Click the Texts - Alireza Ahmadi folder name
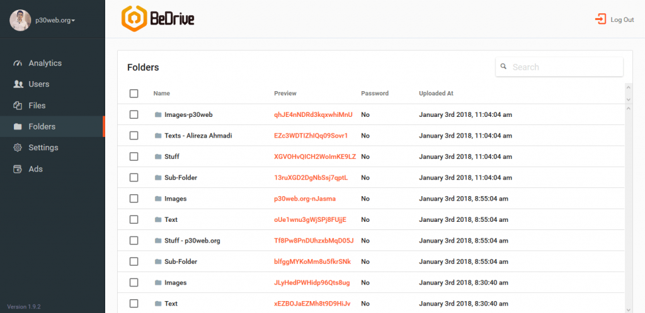 198,135
